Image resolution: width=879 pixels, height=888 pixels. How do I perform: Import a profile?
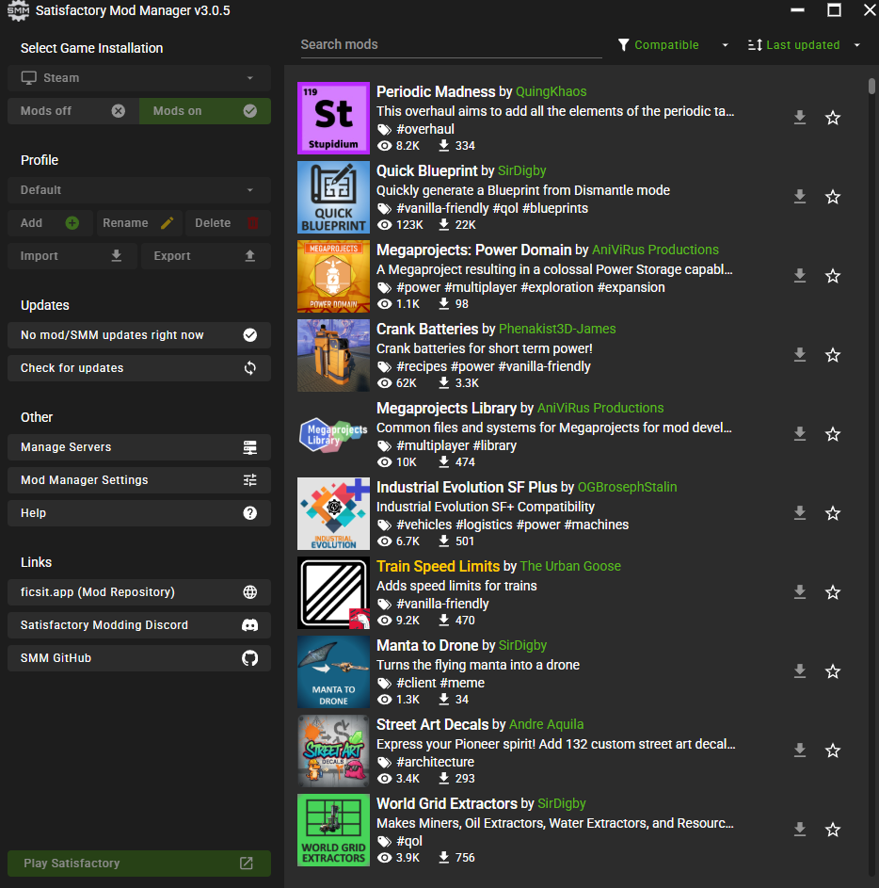click(72, 256)
